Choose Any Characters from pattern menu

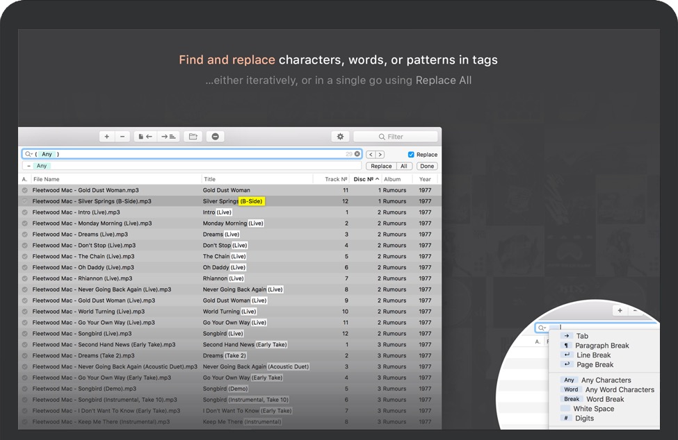[606, 380]
